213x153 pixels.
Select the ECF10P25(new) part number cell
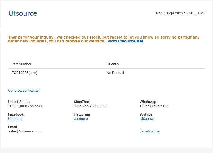(x=24, y=73)
